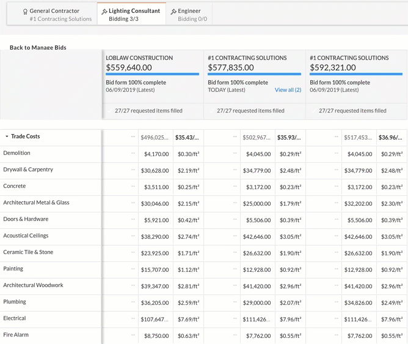
Task: Click the $30,628.00 Drywall cost cell
Action: (x=156, y=171)
